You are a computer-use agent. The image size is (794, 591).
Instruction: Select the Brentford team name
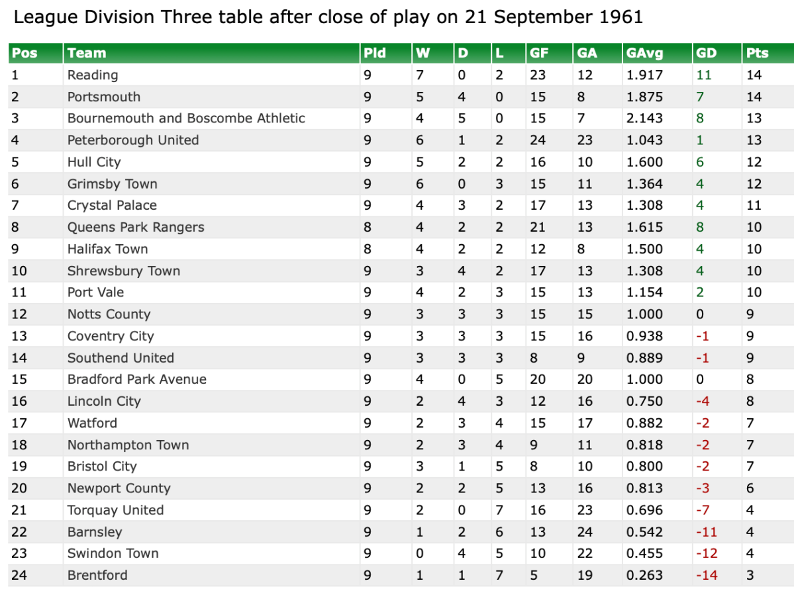pyautogui.click(x=97, y=575)
